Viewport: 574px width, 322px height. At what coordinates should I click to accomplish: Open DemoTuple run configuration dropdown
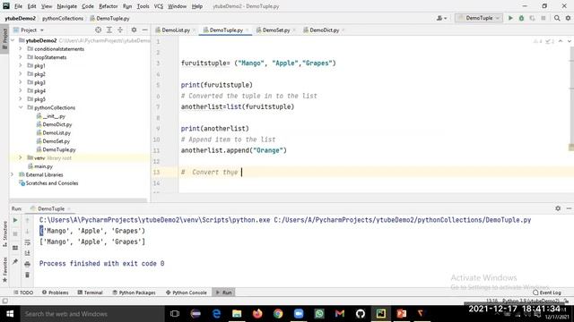click(478, 18)
